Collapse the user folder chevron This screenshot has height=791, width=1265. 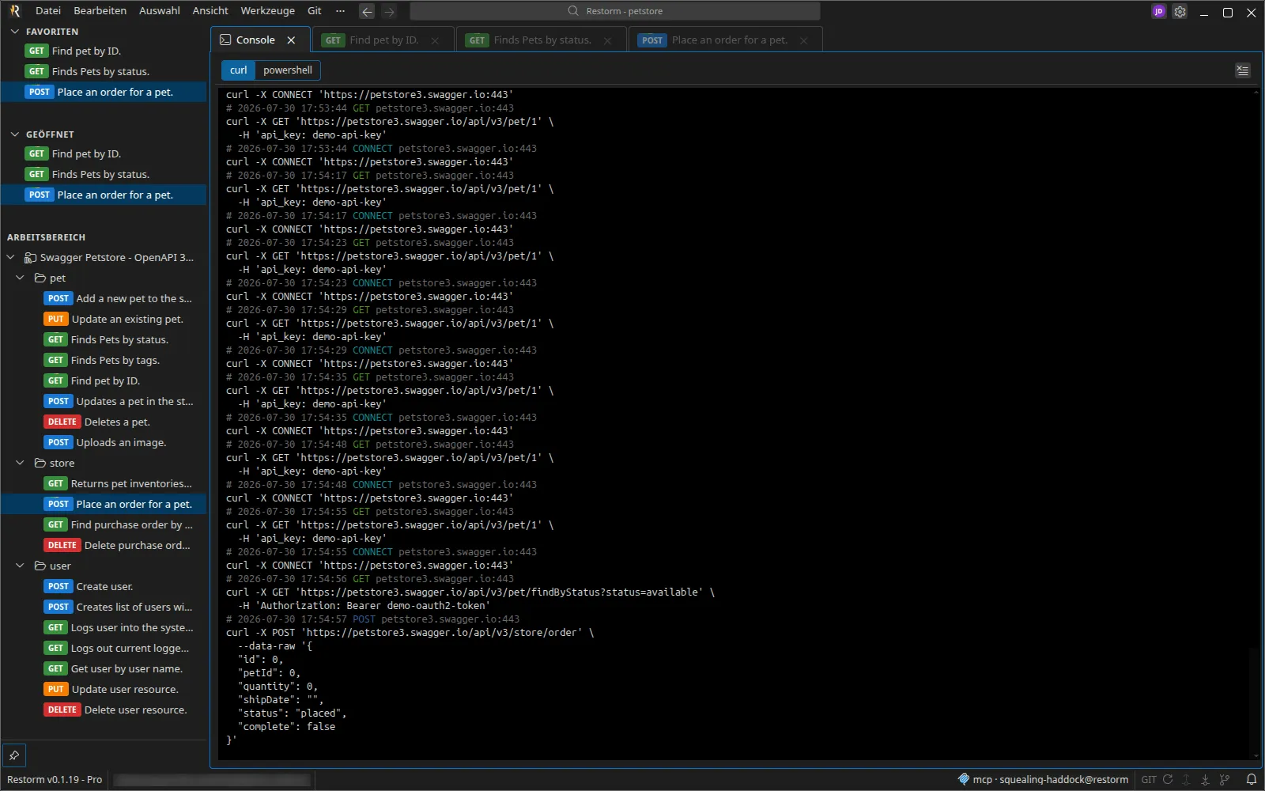tap(21, 566)
